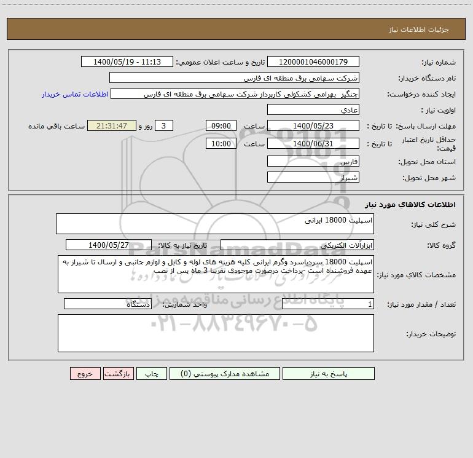Image resolution: width=473 pixels, height=458 pixels.
Task: Click the تعداد / مقدار مورد نیاز label
Action: (421, 305)
